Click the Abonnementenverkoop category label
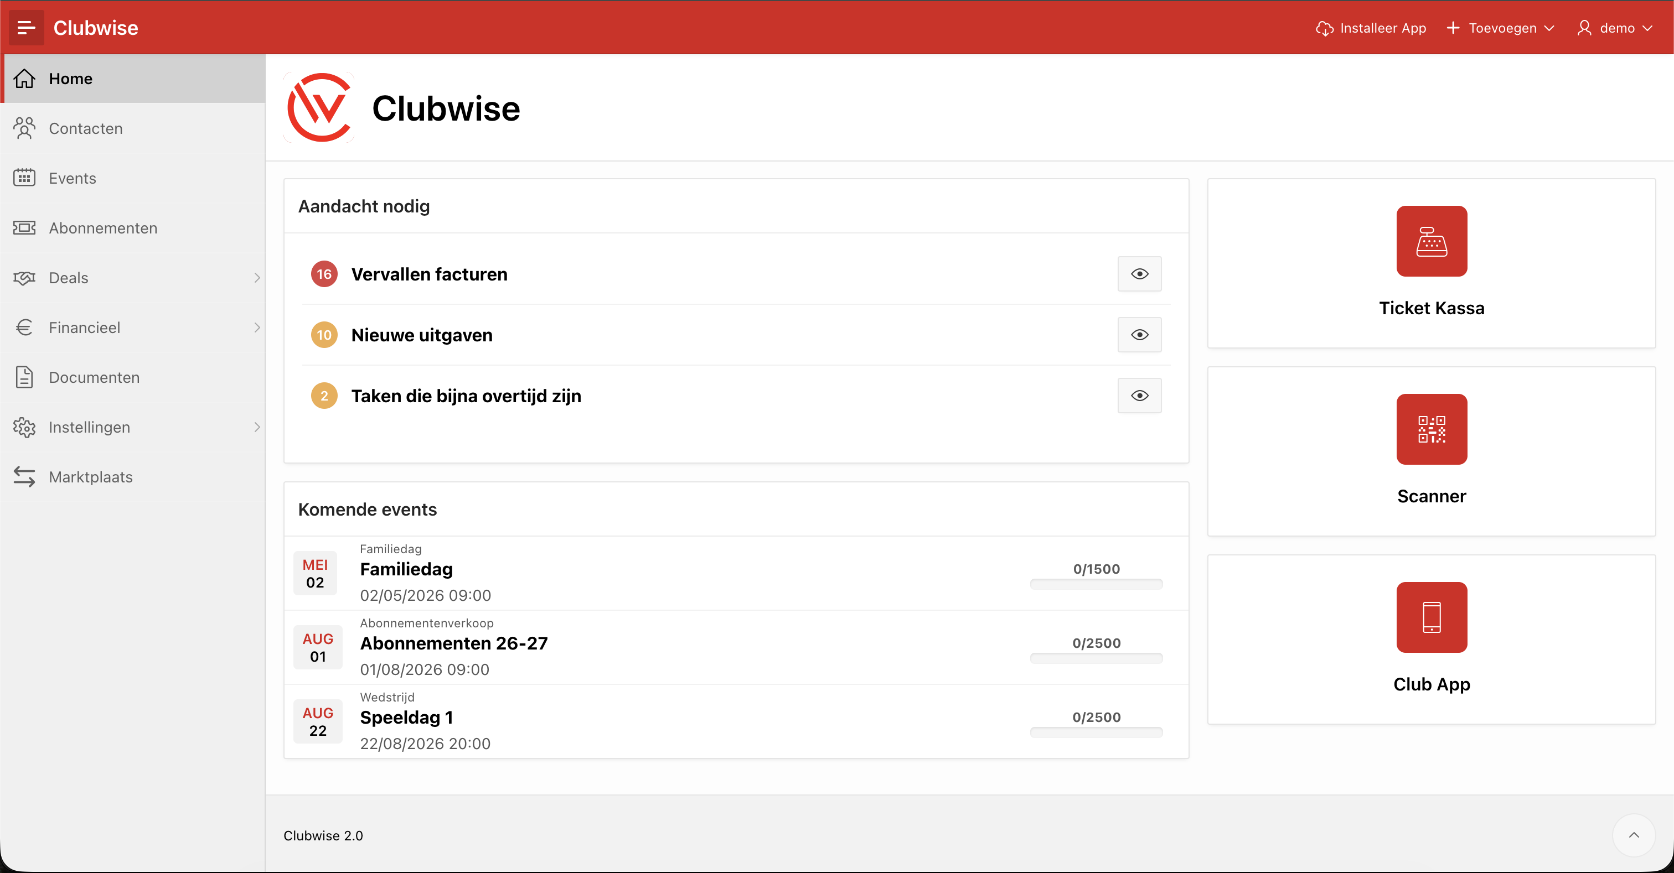 tap(427, 623)
